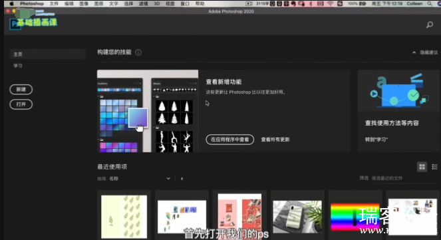Click the date and time in menu bar
The height and width of the screenshot is (240, 441).
386,3
